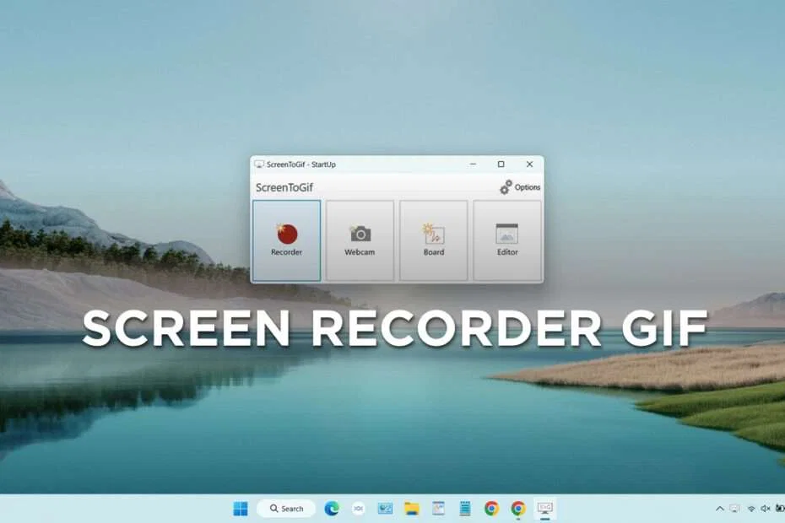Open the volume icon in the system tray
This screenshot has width=785, height=523.
pyautogui.click(x=766, y=509)
